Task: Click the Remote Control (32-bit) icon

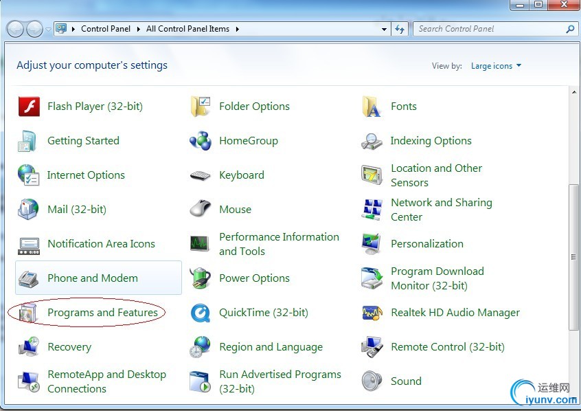Action: click(x=372, y=347)
